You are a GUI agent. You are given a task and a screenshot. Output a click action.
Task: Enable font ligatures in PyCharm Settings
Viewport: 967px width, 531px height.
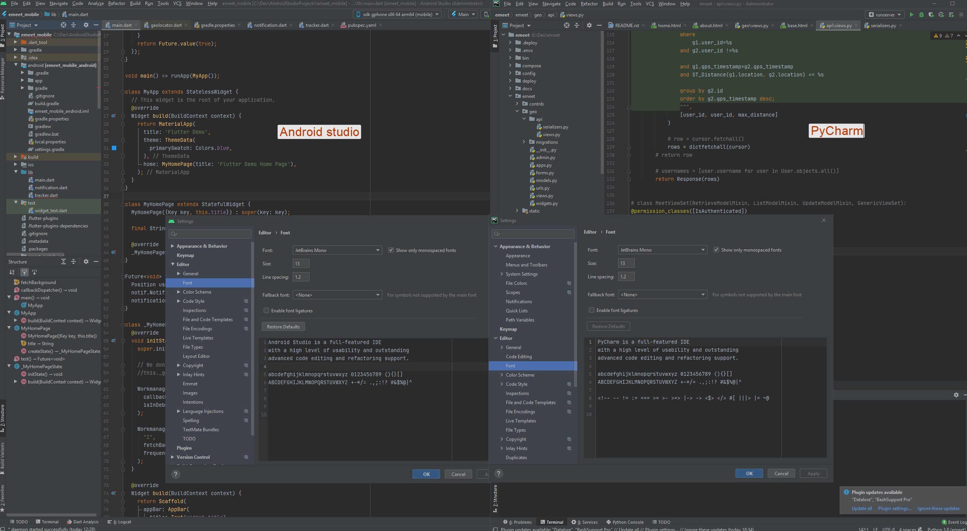(x=591, y=310)
